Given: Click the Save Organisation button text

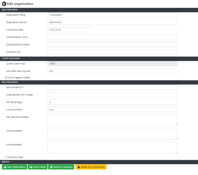Looking at the screenshot, I should click(16, 167).
